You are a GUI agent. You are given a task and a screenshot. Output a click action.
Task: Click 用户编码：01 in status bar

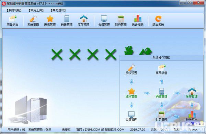coord(16,130)
